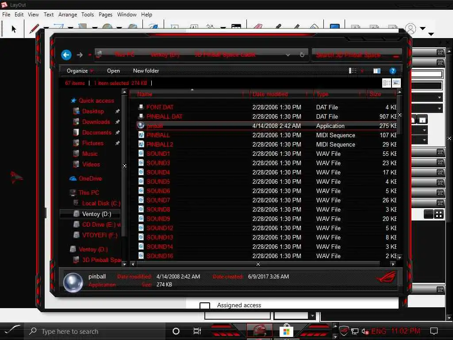The width and height of the screenshot is (453, 340).
Task: Open Cortana circle on taskbar
Action: click(x=176, y=331)
